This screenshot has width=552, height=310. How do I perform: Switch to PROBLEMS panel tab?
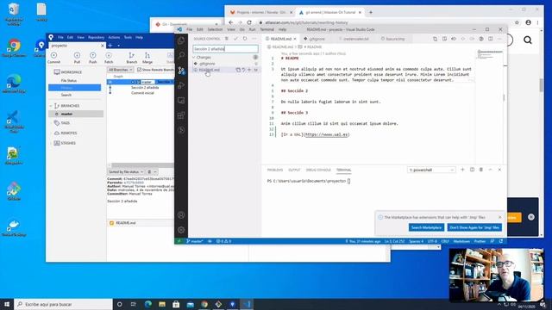(275, 170)
